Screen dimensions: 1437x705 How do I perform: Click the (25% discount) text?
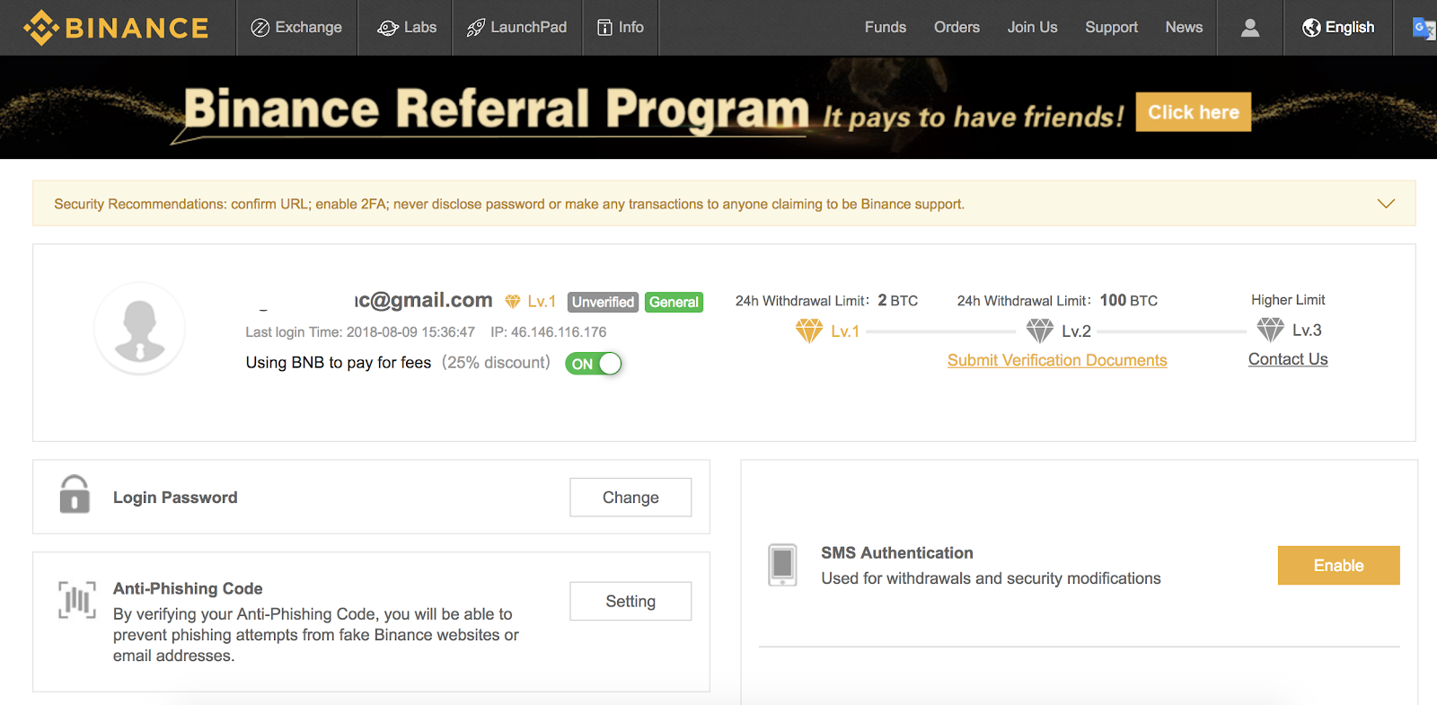[x=496, y=363]
